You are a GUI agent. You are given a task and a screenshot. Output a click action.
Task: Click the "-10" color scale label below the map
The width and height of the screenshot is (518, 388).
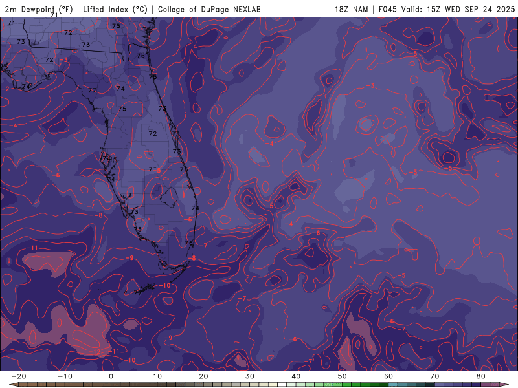tap(65, 376)
